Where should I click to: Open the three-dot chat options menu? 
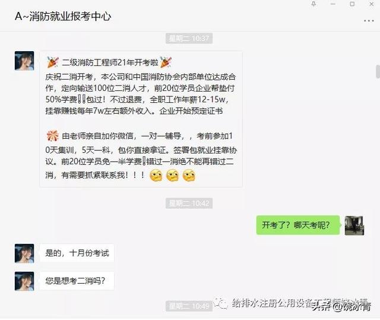click(x=369, y=21)
